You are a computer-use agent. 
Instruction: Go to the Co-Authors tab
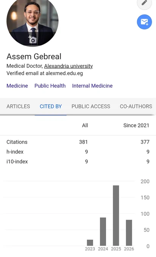coord(136,106)
